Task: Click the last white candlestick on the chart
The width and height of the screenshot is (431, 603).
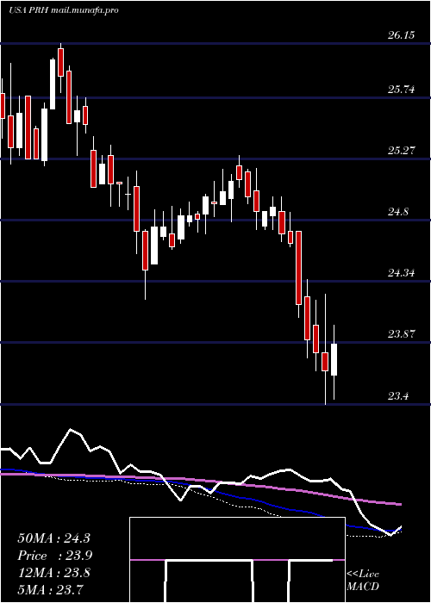Action: 334,359
